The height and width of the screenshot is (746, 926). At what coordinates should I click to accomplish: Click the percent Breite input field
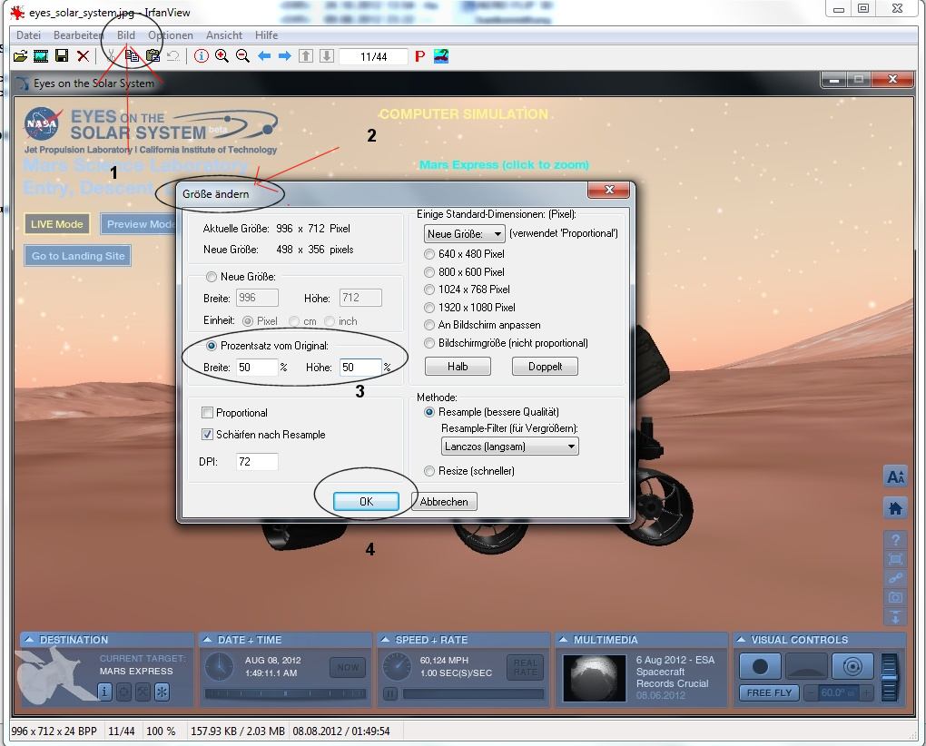click(x=257, y=367)
